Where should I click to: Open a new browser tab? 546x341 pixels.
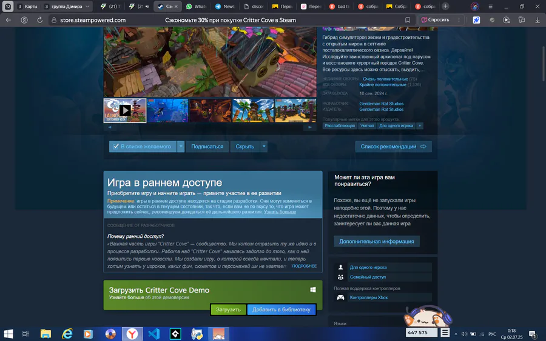click(x=445, y=6)
